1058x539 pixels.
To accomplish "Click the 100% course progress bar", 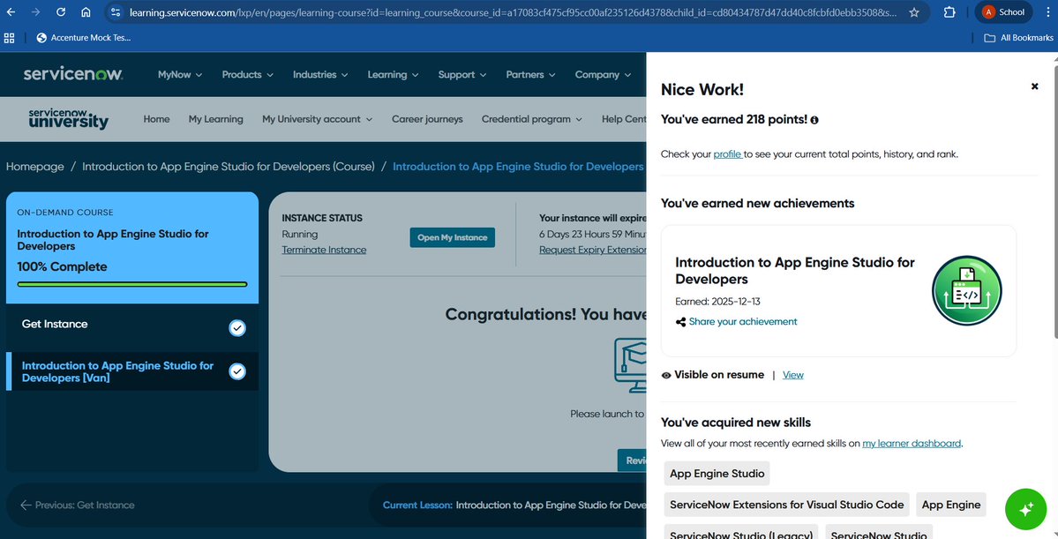I will (132, 284).
